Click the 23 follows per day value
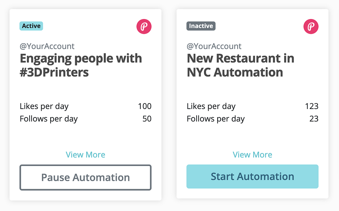Image resolution: width=339 pixels, height=211 pixels. (x=314, y=119)
